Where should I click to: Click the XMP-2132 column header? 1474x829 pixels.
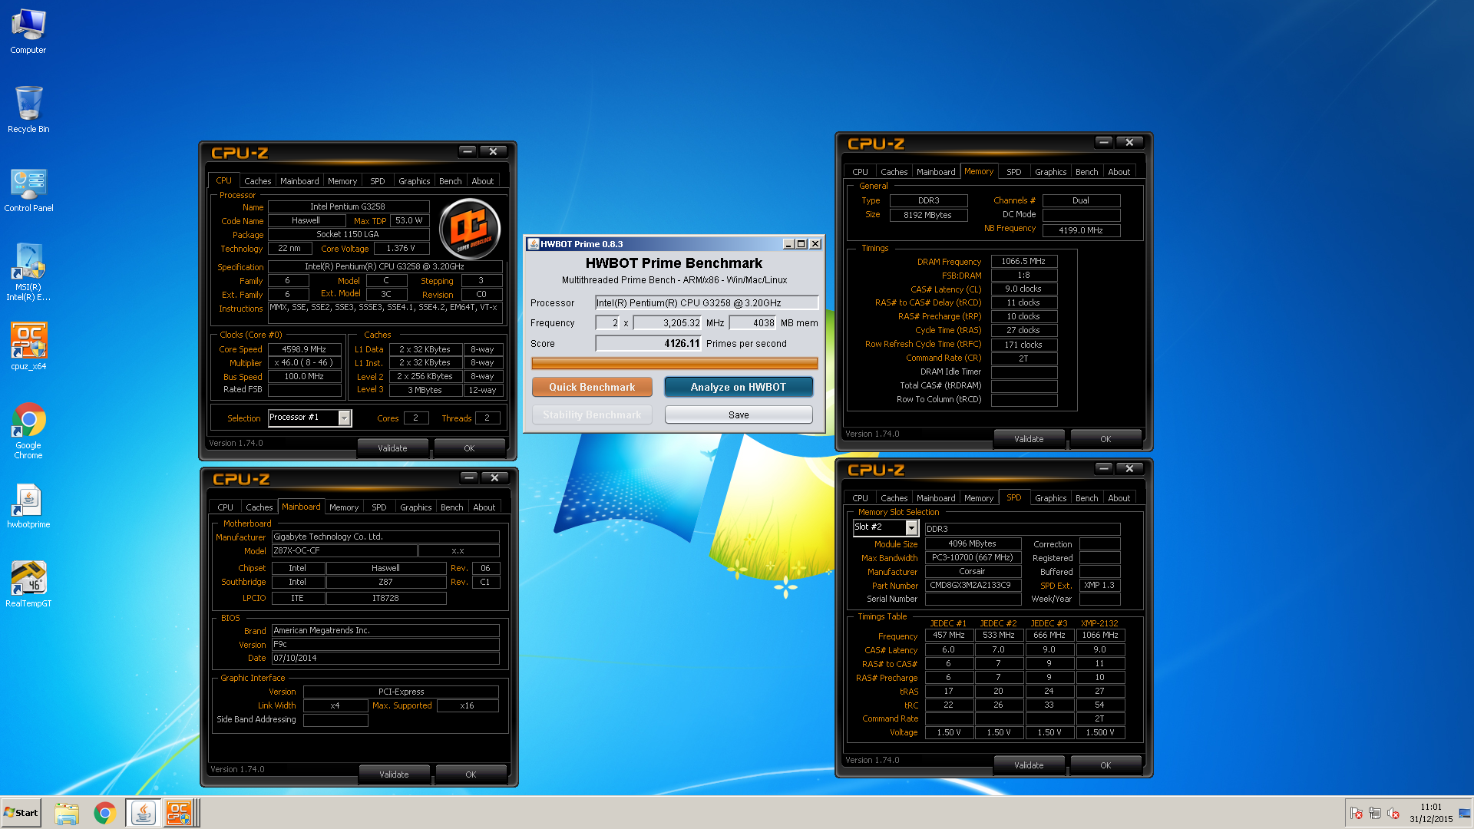click(x=1099, y=623)
